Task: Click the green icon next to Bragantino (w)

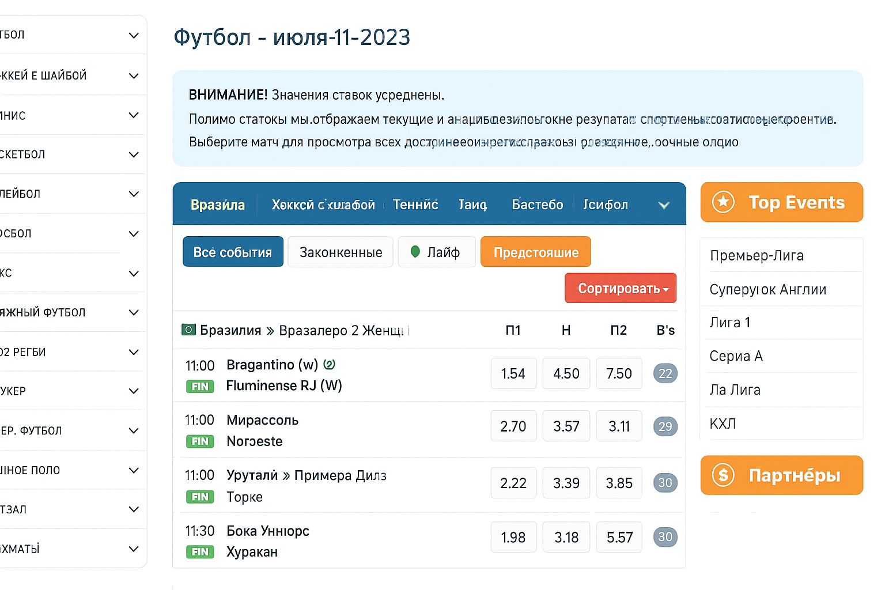Action: pyautogui.click(x=330, y=365)
